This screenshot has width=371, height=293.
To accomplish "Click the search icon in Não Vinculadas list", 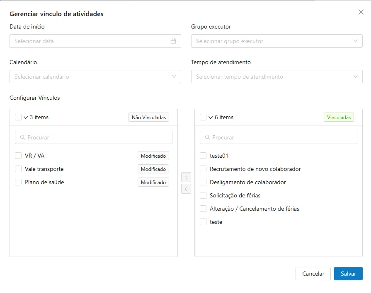I will click(22, 137).
